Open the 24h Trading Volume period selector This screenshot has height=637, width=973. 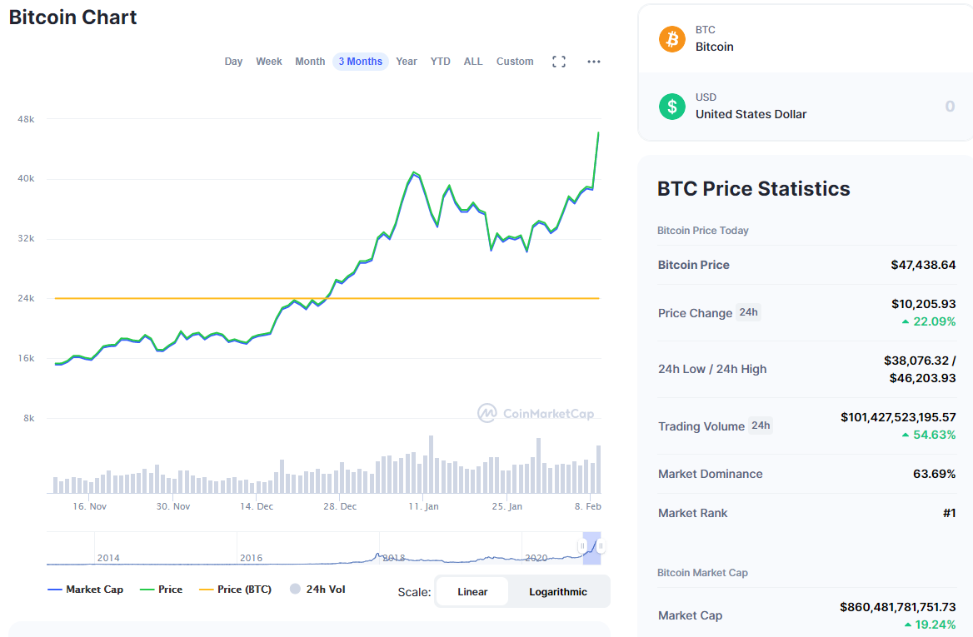point(761,425)
